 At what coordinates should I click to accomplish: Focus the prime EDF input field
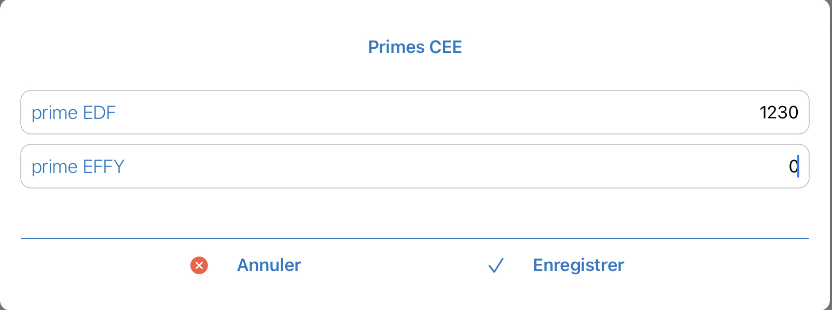click(415, 112)
